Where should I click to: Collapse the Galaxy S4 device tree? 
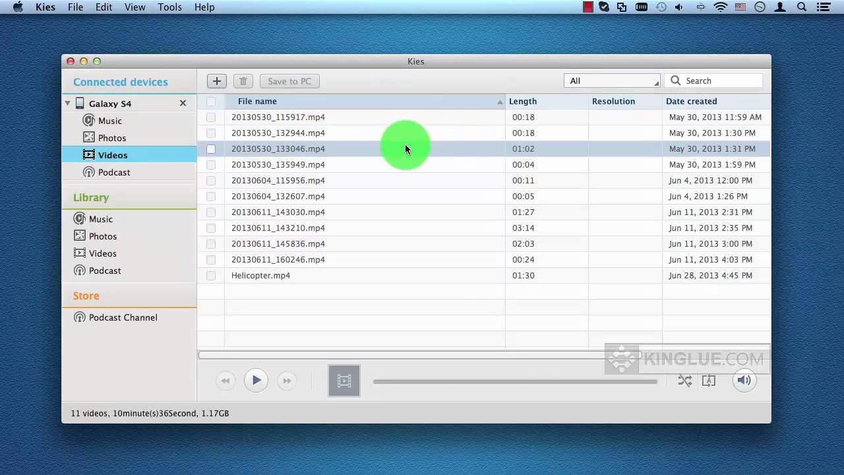[67, 104]
